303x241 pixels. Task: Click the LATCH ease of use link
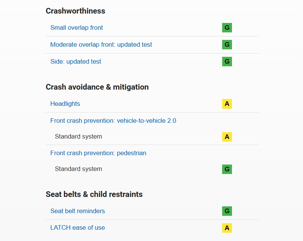click(77, 228)
